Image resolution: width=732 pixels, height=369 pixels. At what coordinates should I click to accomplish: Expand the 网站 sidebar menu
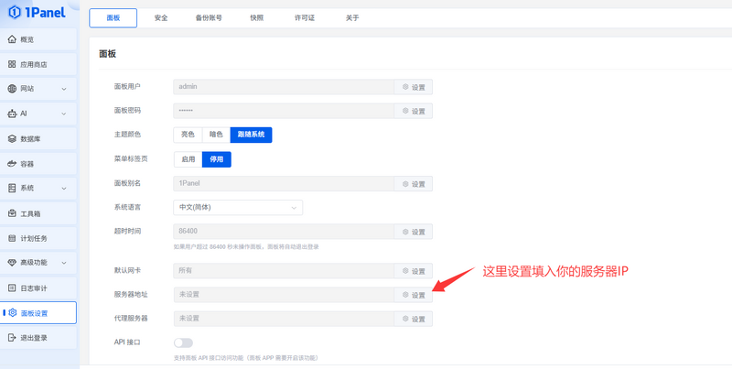(x=63, y=90)
